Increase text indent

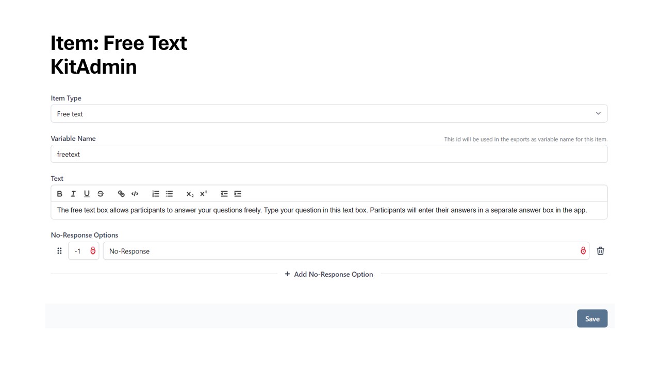click(238, 194)
